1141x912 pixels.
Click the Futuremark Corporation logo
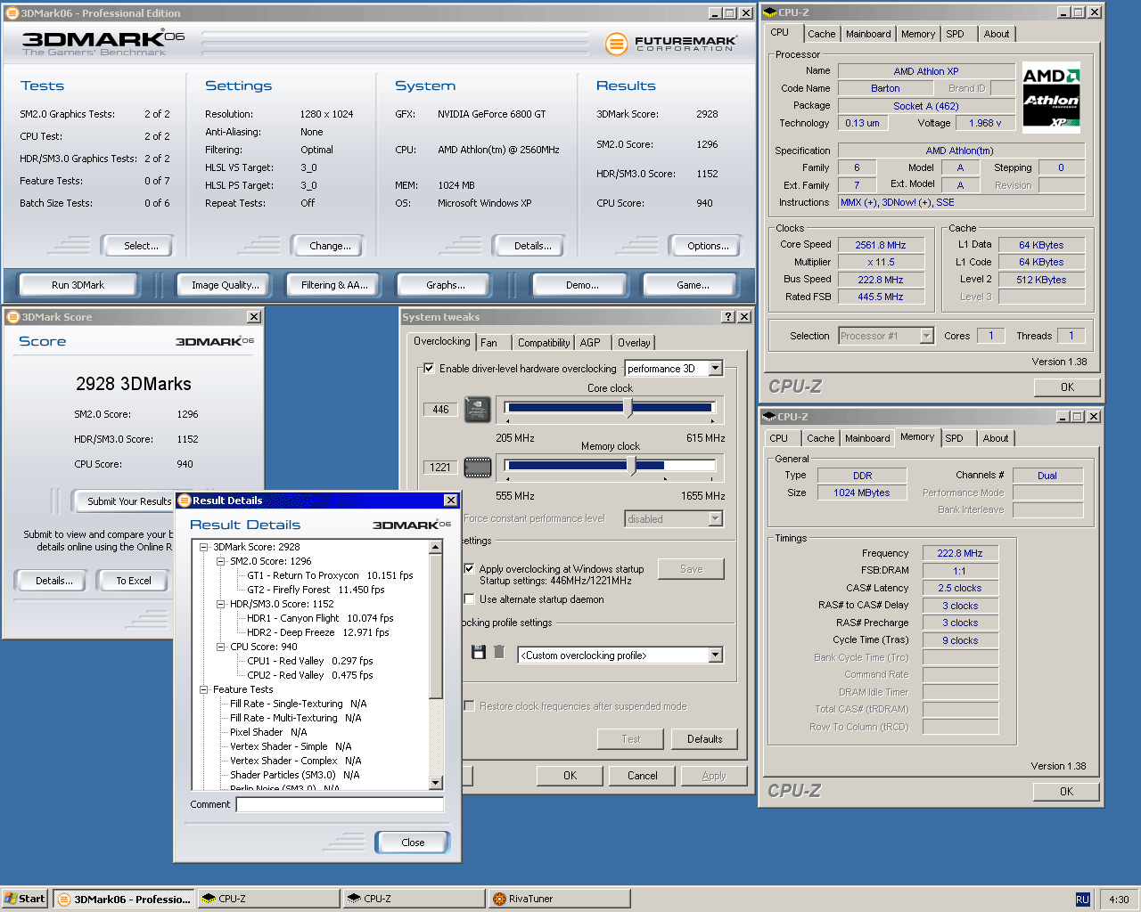point(670,43)
